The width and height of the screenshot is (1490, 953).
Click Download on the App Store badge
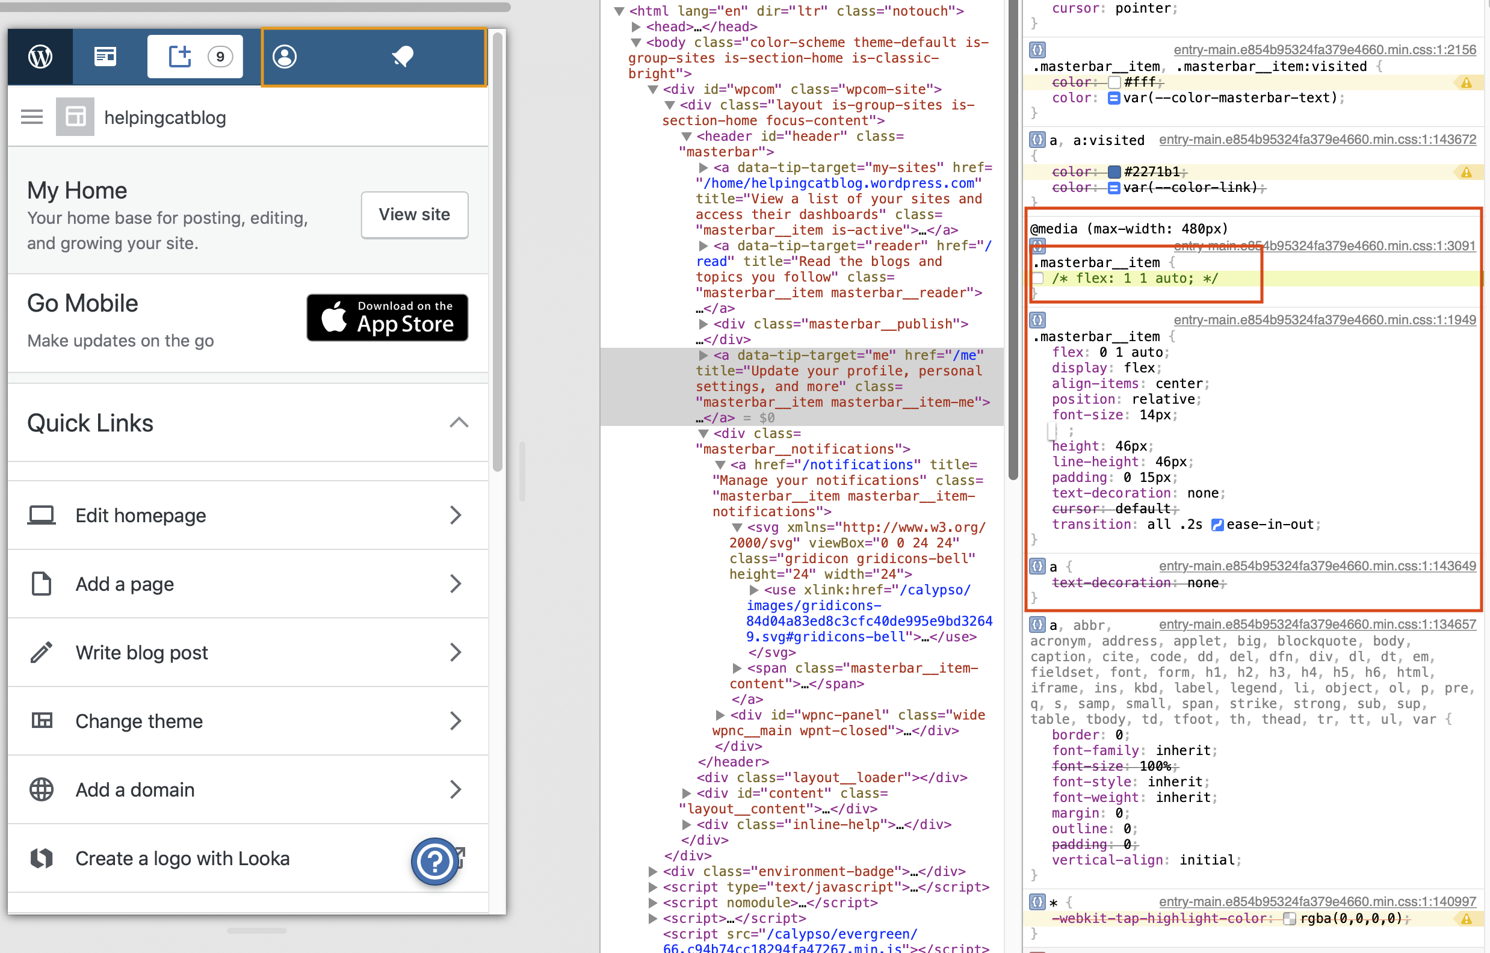pos(388,318)
